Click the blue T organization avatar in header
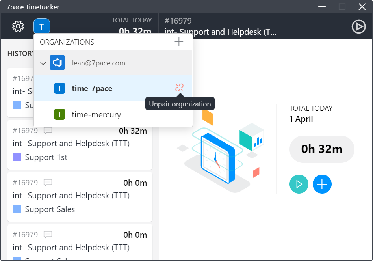373x261 pixels. 42,26
